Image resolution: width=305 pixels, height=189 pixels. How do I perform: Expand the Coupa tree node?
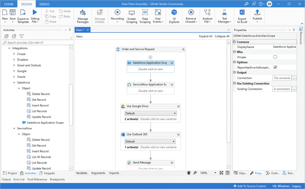tap(14, 54)
